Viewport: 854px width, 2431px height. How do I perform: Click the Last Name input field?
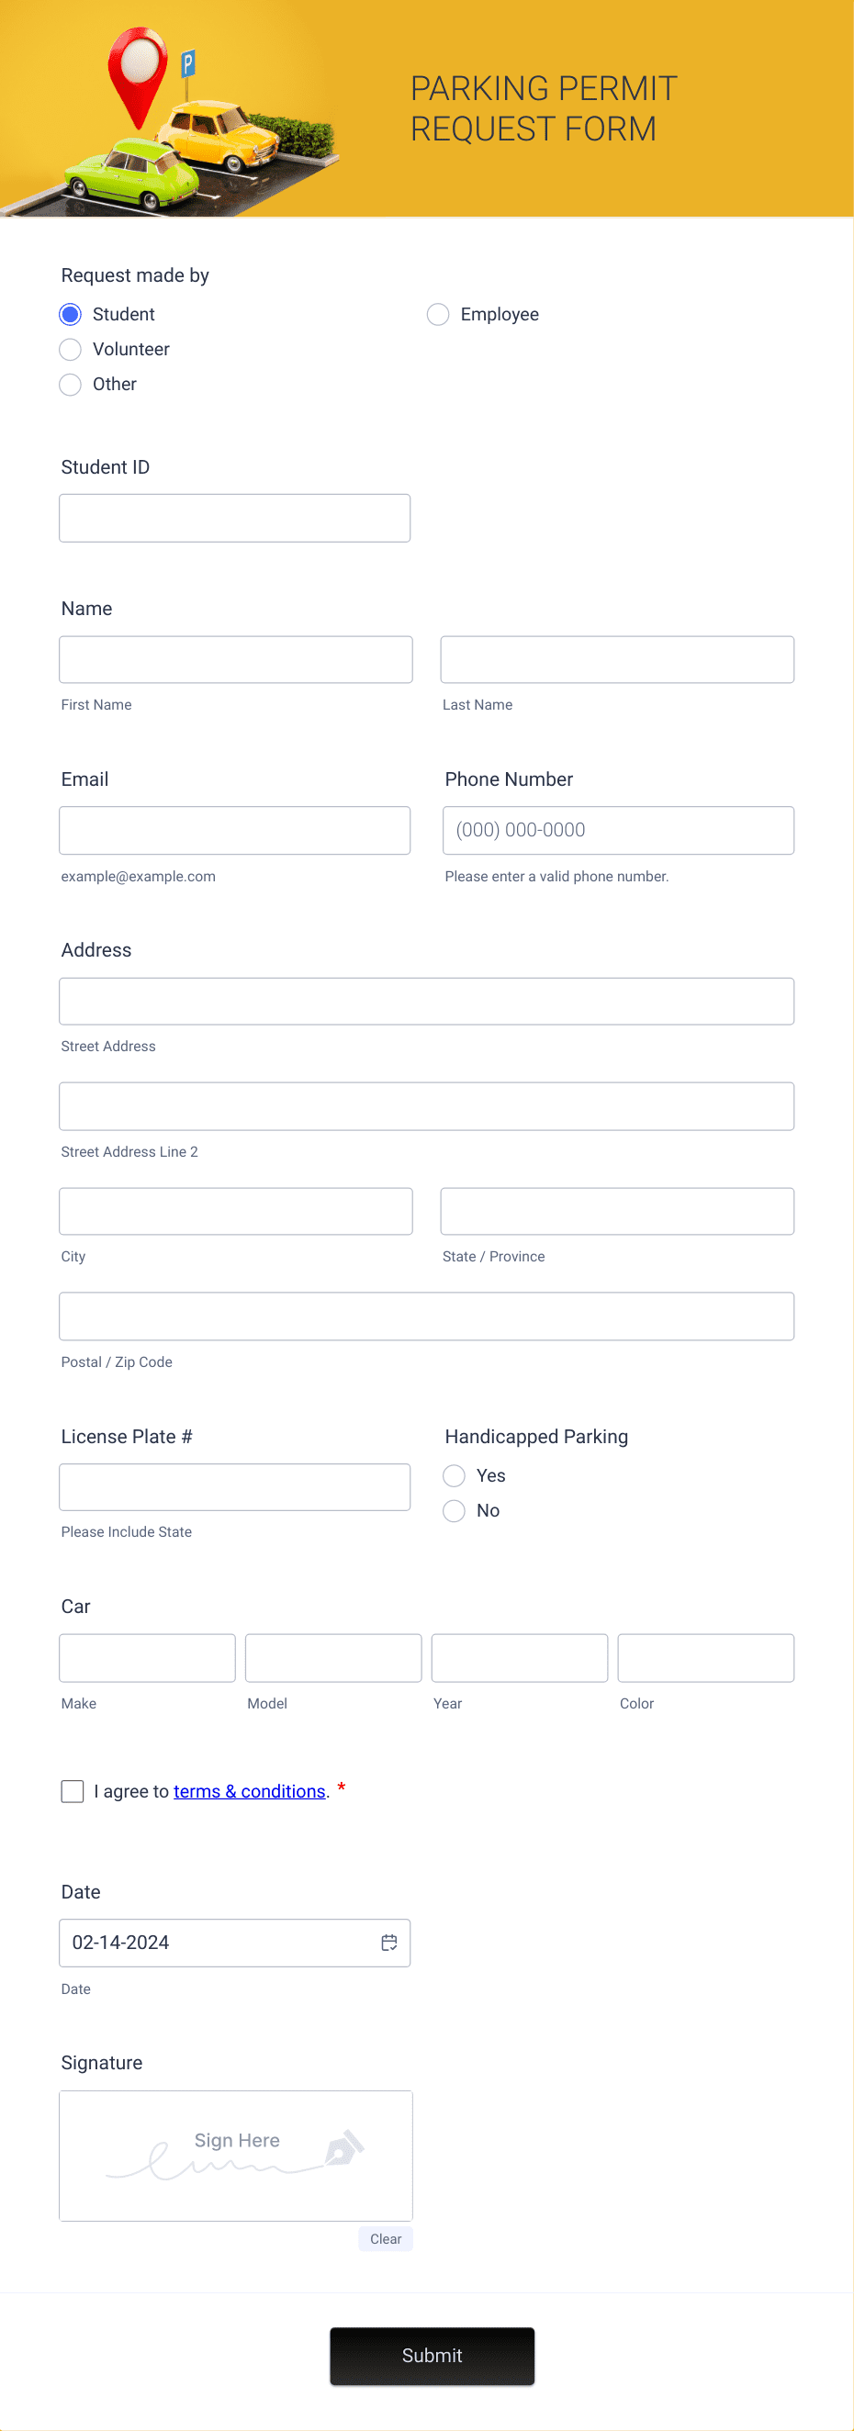click(x=617, y=659)
